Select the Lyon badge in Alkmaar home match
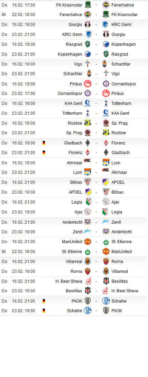This screenshot has width=148, height=377. [x=106, y=163]
